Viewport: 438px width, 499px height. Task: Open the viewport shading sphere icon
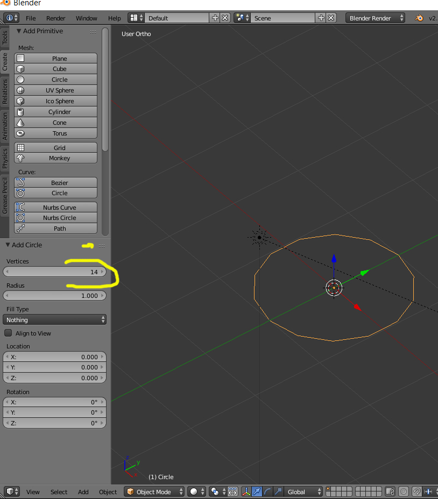point(196,491)
